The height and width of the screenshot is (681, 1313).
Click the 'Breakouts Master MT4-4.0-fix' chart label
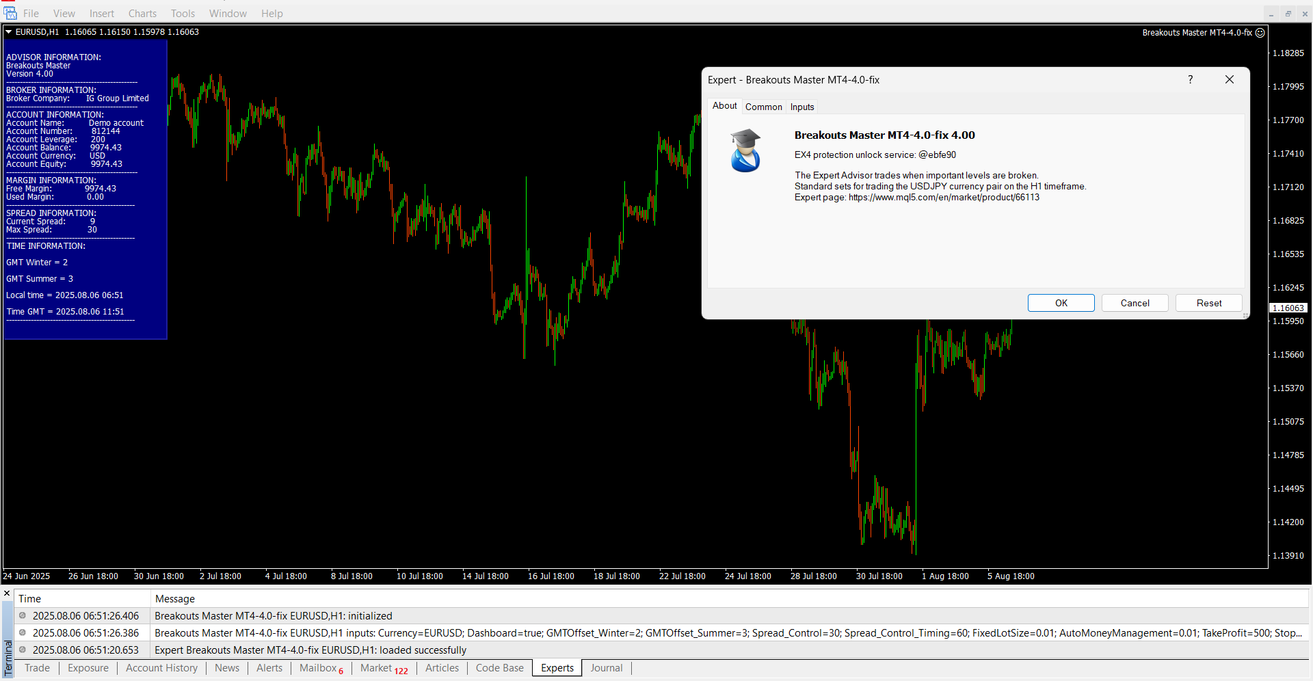pos(1197,32)
